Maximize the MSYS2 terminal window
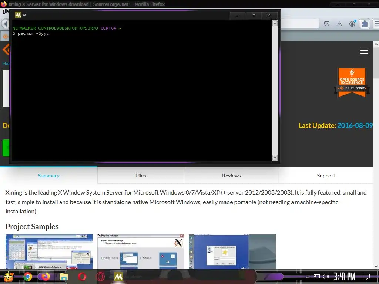Image resolution: width=379 pixels, height=284 pixels. coord(254,16)
